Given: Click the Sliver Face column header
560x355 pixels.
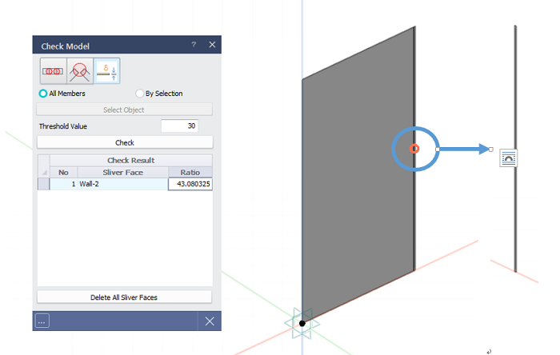Looking at the screenshot, I should 122,172.
